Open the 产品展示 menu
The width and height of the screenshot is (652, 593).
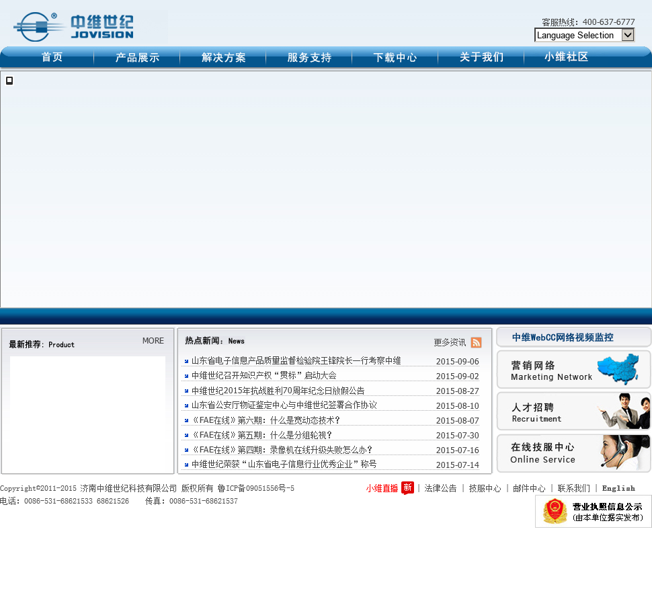137,57
